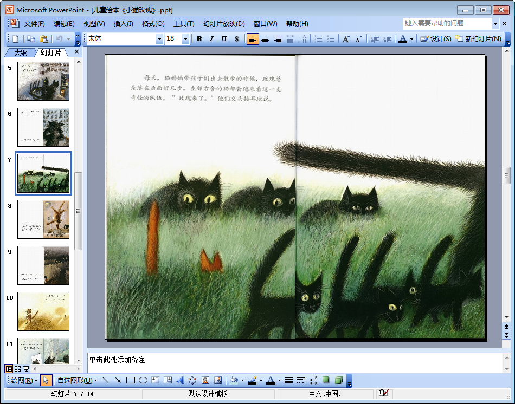Increase font size with large A icon
This screenshot has height=404, width=515.
(346, 39)
